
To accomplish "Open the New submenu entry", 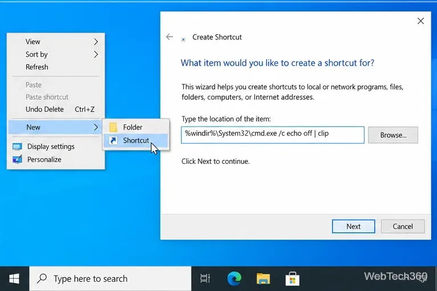I will (56, 127).
